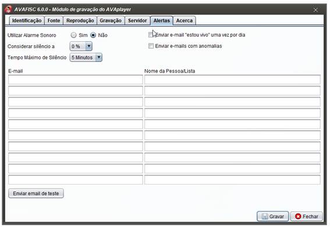The width and height of the screenshot is (330, 227).
Task: Click the first E-mail input field
Action: point(76,80)
